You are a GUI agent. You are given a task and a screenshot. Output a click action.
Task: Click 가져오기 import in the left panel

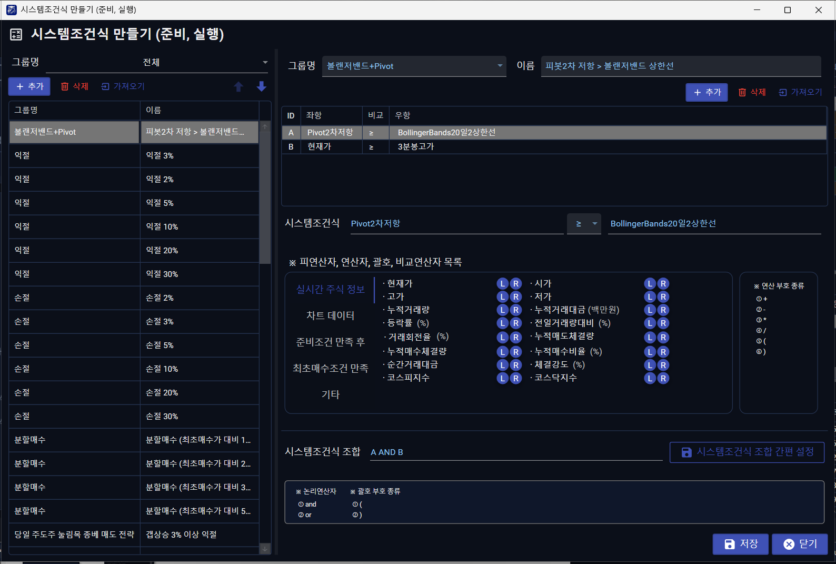(123, 86)
